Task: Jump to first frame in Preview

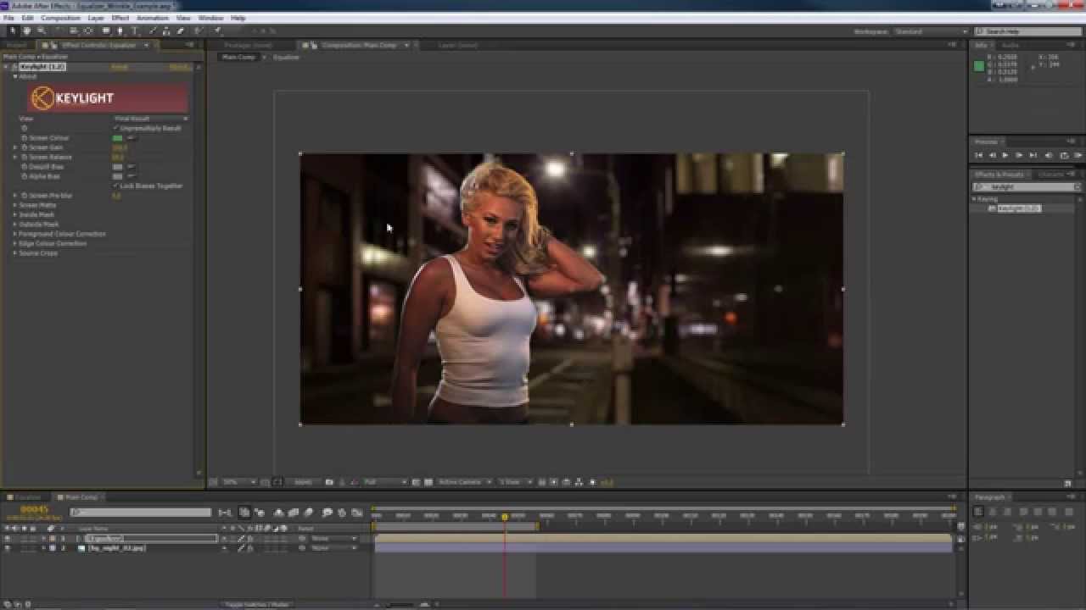Action: (x=978, y=155)
